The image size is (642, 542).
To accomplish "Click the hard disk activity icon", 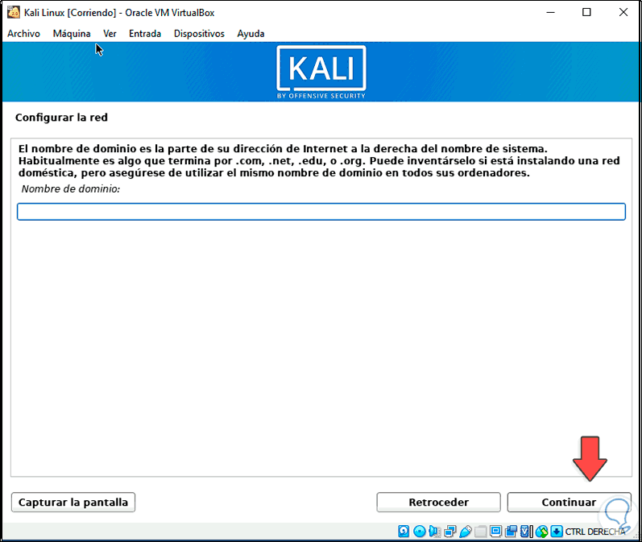I will [404, 532].
